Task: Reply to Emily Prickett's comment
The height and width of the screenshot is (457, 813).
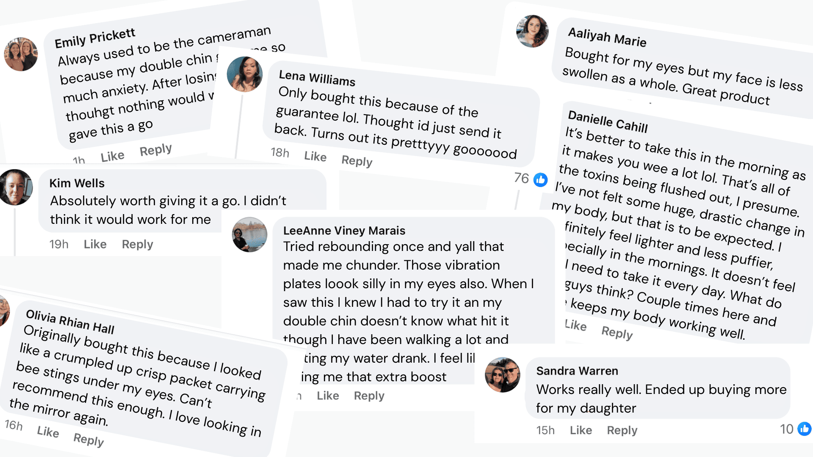Action: (155, 150)
